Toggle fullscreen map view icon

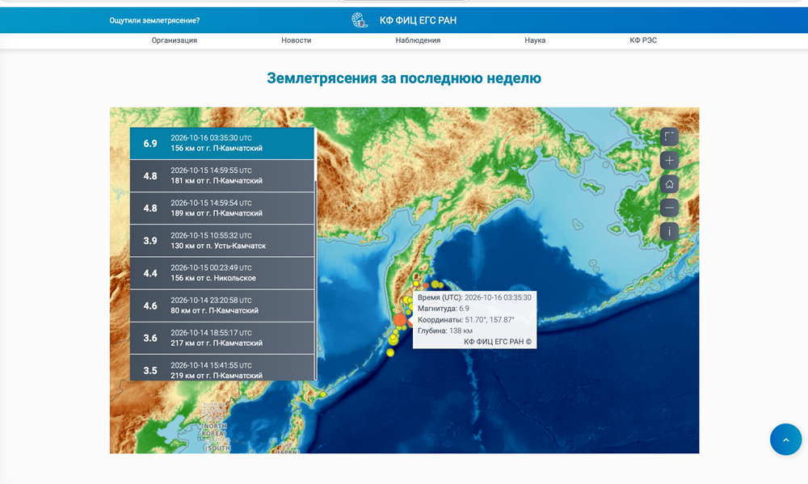(669, 137)
